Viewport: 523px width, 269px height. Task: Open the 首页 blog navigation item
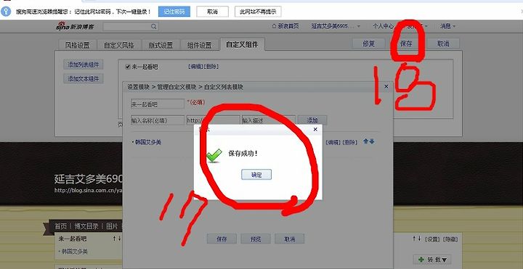pos(61,226)
